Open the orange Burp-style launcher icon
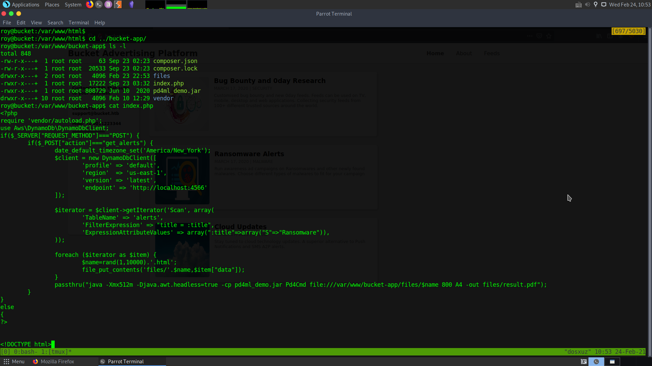 118,4
